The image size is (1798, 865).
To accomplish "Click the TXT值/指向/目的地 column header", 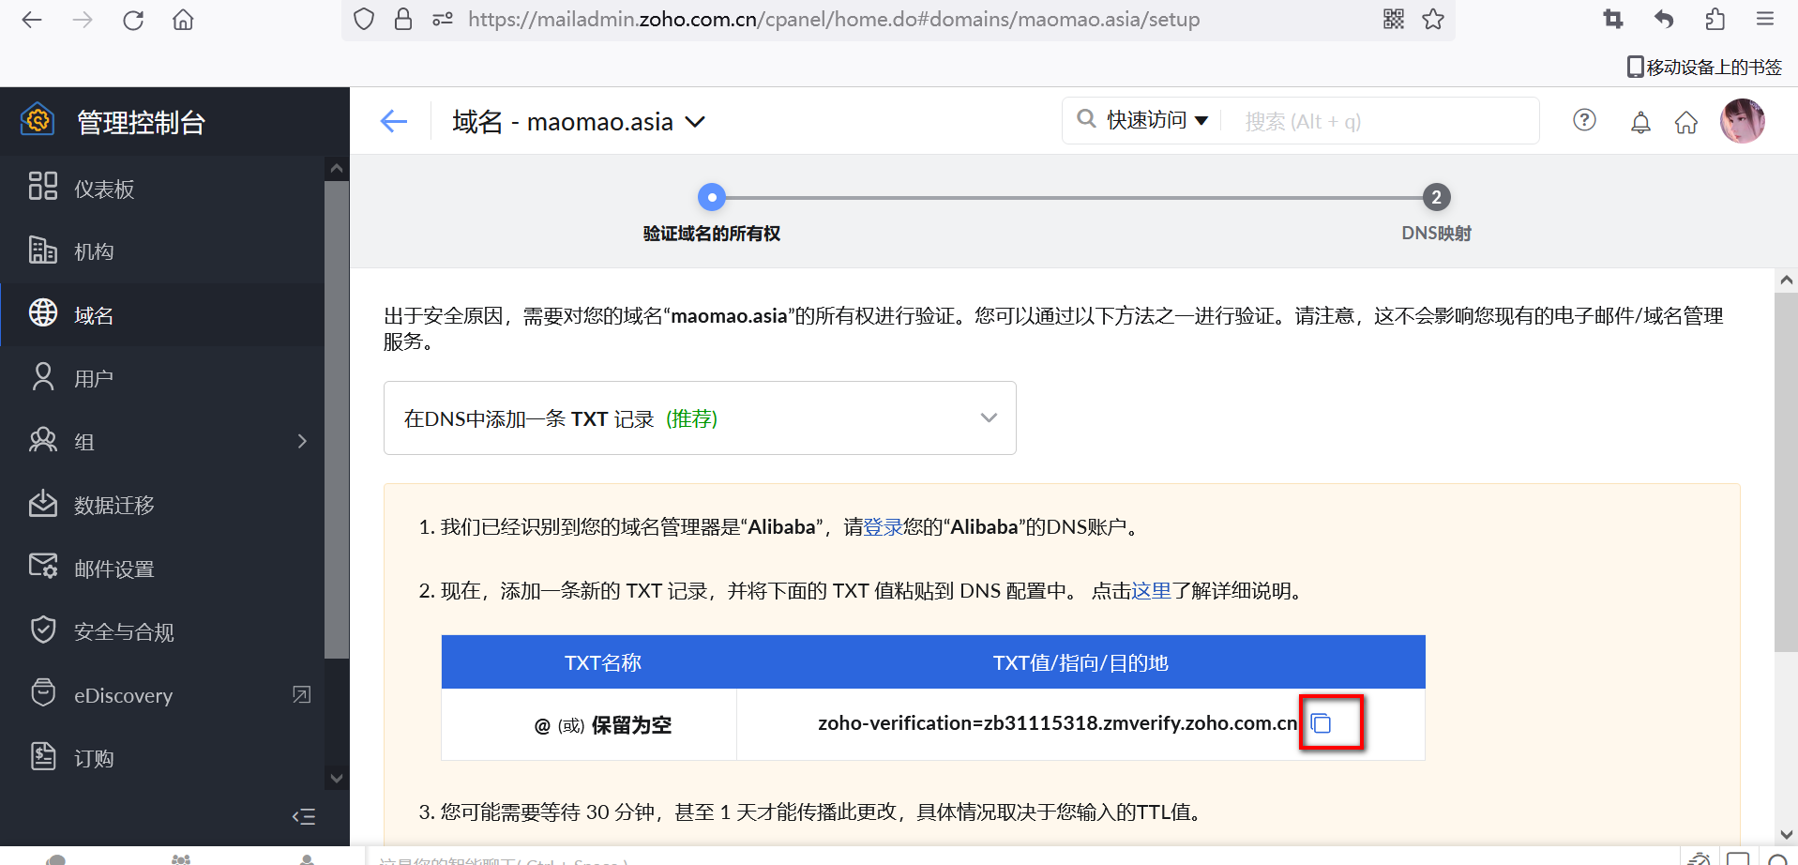I will point(1080,663).
